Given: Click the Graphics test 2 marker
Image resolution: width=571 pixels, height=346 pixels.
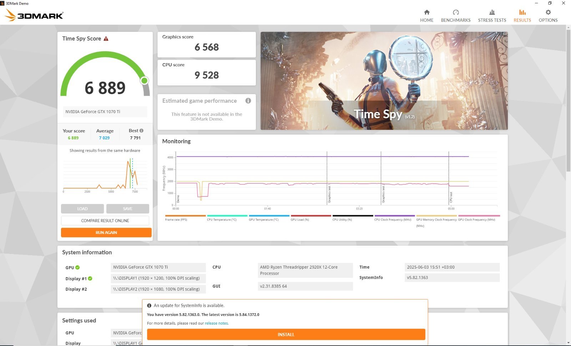Looking at the screenshot, I should point(381,178).
